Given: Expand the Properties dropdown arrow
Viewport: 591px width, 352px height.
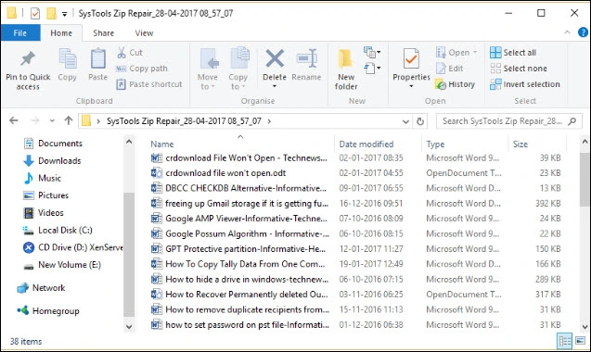Looking at the screenshot, I should (411, 86).
